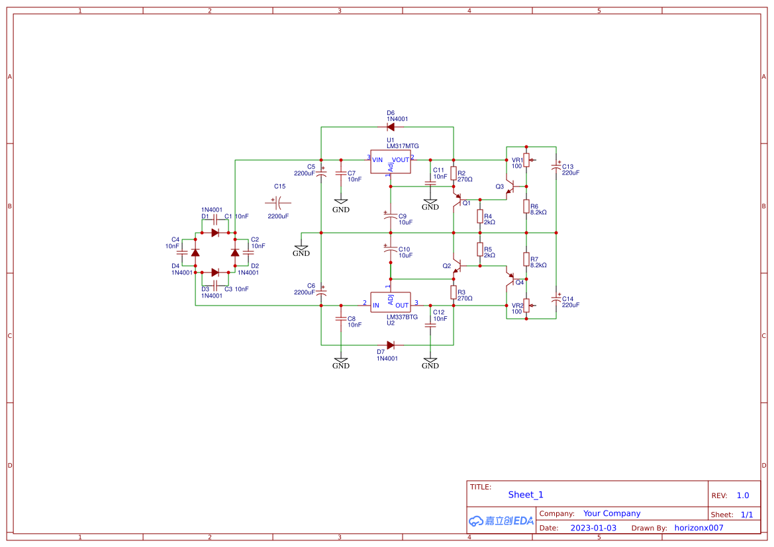
Task: Click the C15 designator text
Action: point(280,187)
